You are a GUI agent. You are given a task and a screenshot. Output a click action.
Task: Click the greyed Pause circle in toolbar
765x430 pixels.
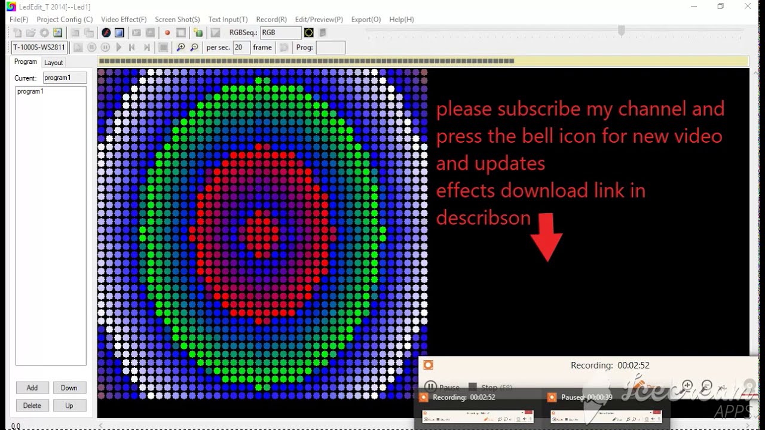[x=105, y=47]
